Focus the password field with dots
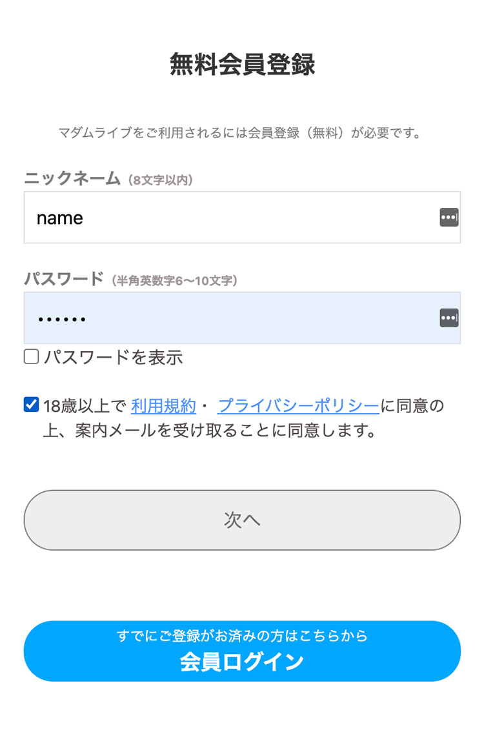 (242, 318)
